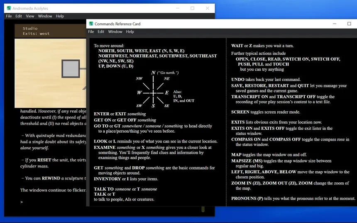Click the 'N' compass label
This screenshot has width=357, height=223.
[153, 73]
